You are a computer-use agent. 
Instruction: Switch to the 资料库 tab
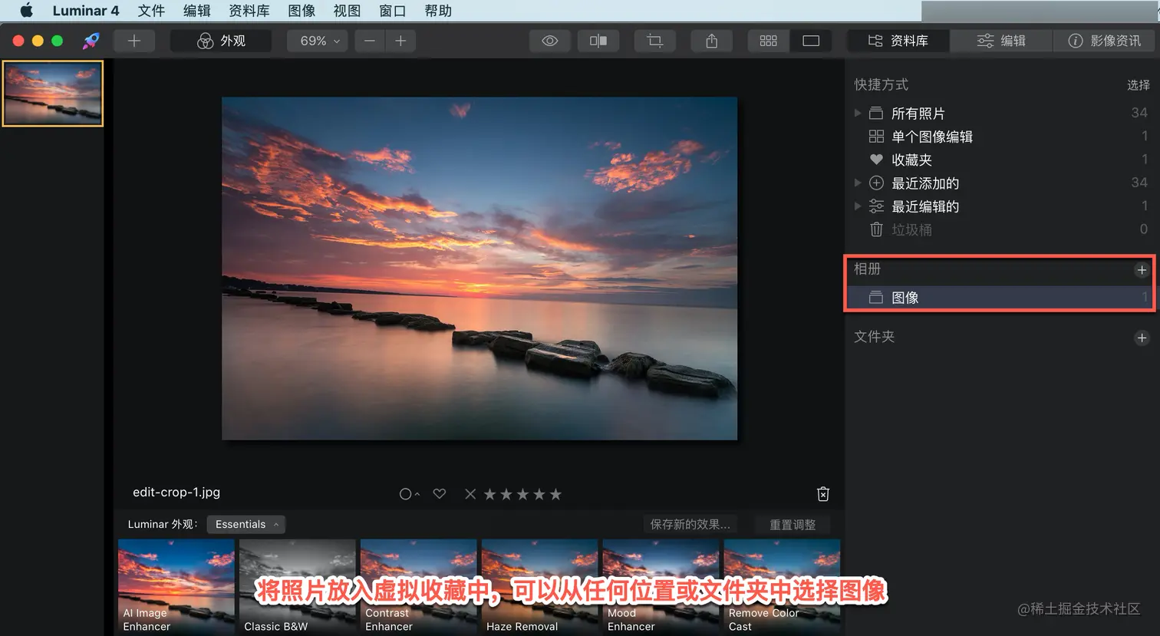(898, 41)
